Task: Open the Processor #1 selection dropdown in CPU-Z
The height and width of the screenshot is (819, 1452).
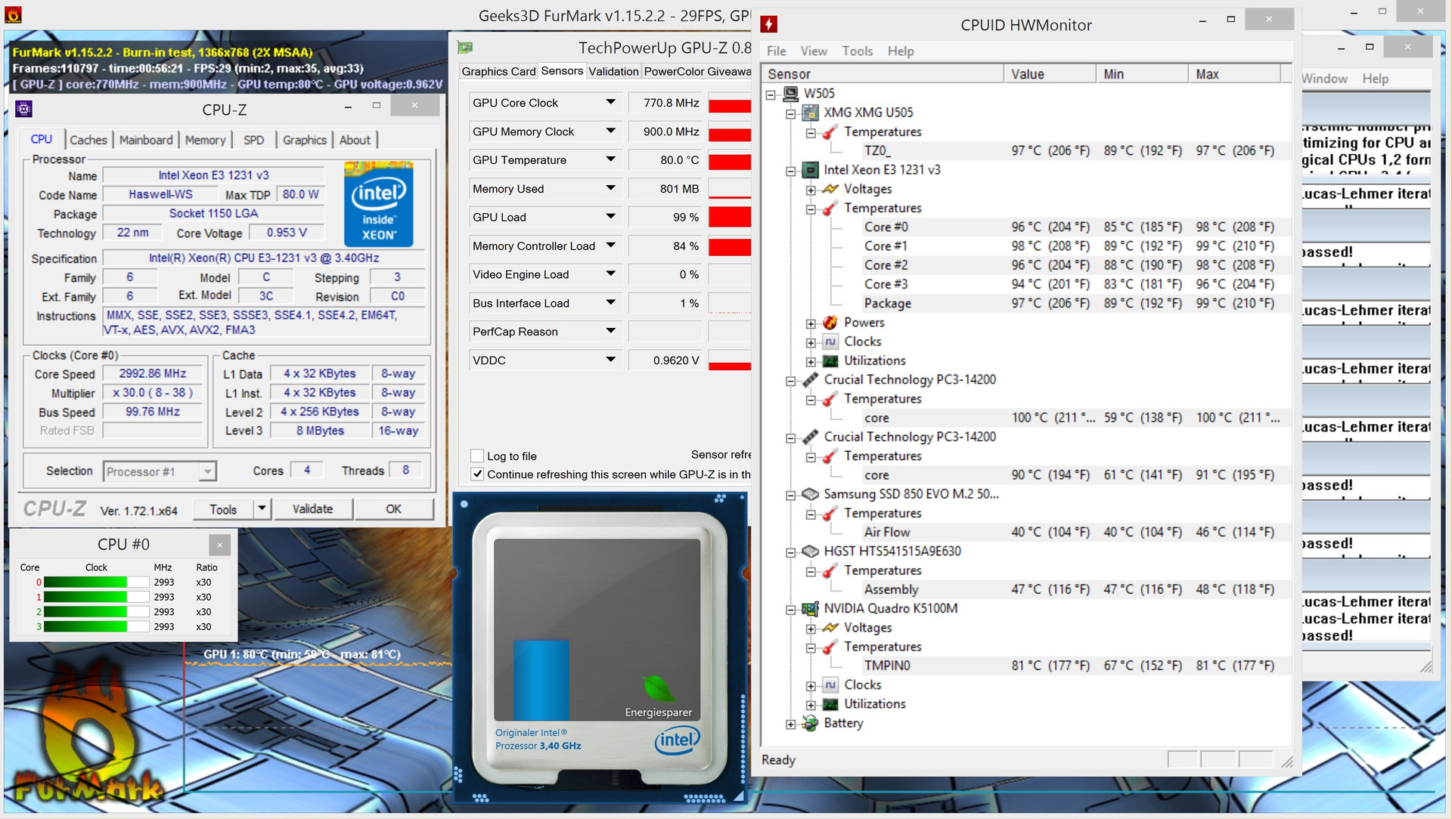Action: (208, 471)
